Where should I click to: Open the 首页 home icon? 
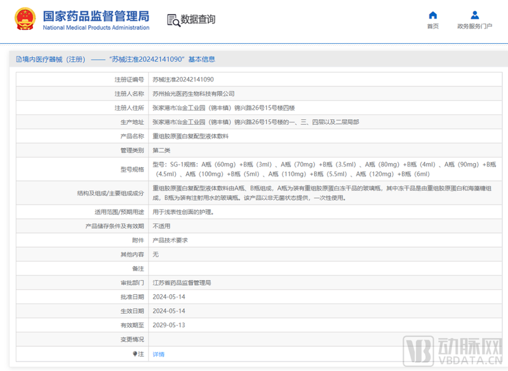point(432,15)
